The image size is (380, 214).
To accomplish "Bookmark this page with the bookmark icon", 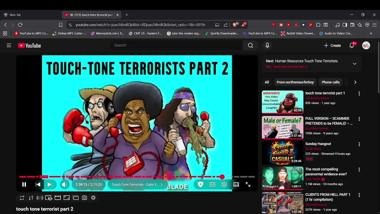I will 61,25.
